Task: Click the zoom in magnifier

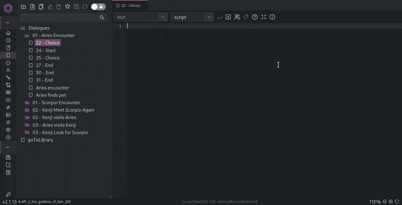Action: tap(391, 202)
